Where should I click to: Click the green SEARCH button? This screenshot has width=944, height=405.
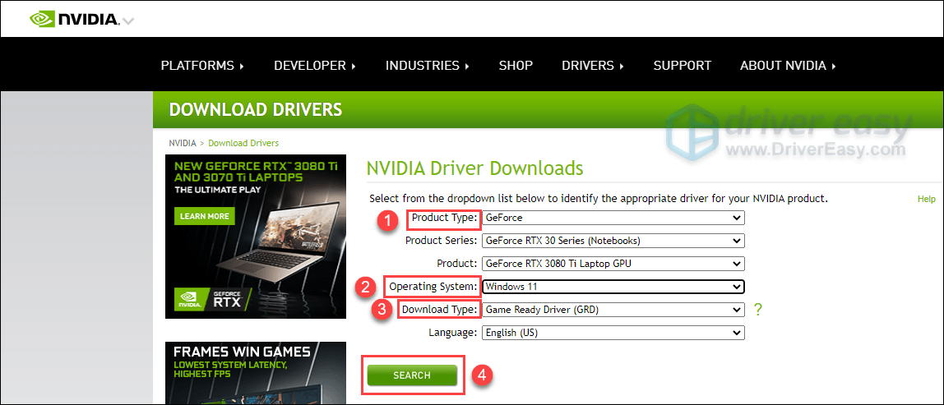[412, 375]
